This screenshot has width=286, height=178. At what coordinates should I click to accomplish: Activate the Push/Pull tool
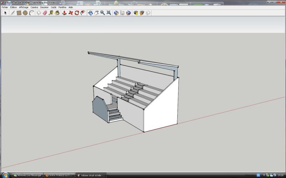64,13
